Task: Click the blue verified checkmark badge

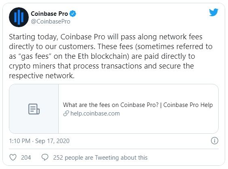Action: (x=72, y=14)
